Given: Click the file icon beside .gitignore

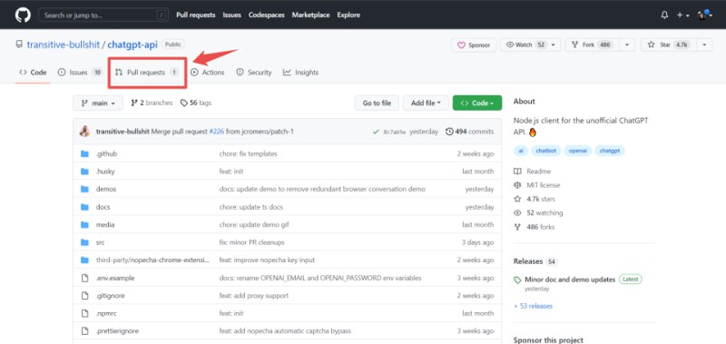Looking at the screenshot, I should [x=84, y=295].
